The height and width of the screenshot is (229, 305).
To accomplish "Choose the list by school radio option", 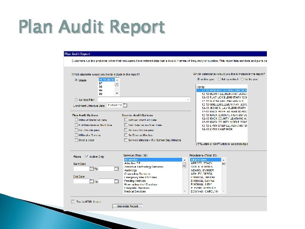I will [x=219, y=79].
